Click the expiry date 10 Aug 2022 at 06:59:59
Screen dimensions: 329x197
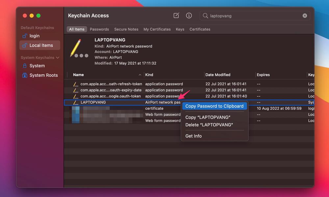(279, 108)
